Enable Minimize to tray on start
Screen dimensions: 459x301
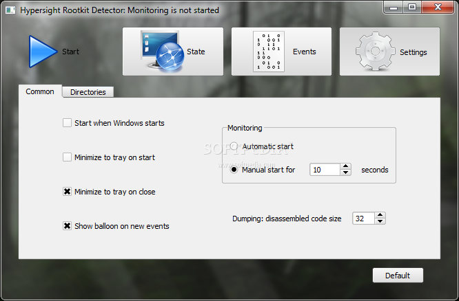click(x=67, y=157)
